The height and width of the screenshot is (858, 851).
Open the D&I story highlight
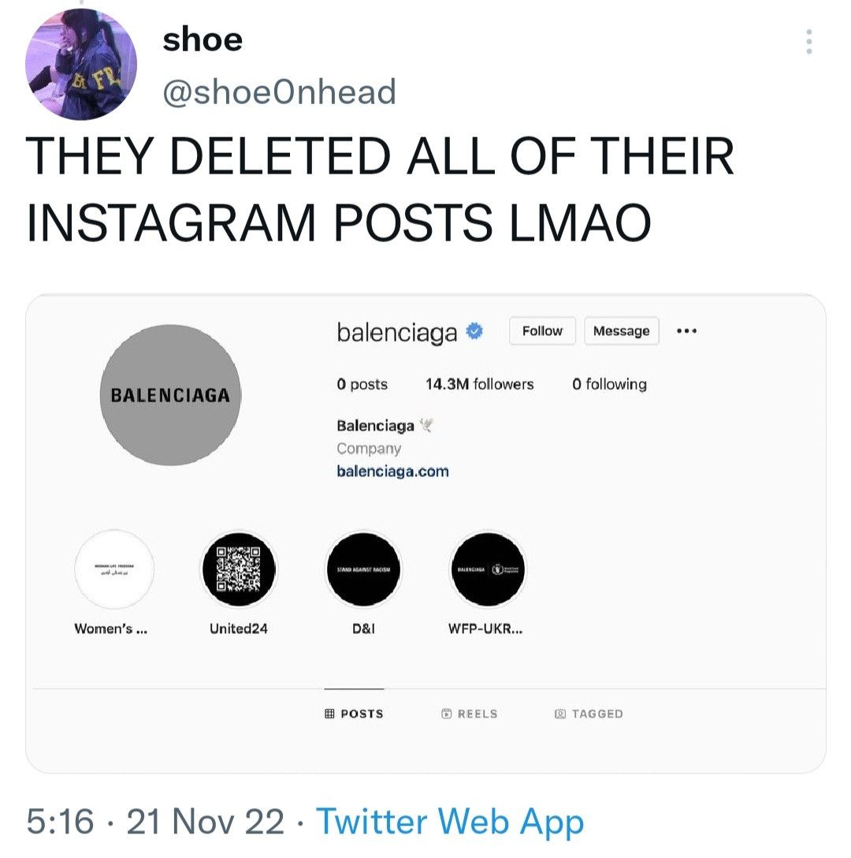point(363,569)
